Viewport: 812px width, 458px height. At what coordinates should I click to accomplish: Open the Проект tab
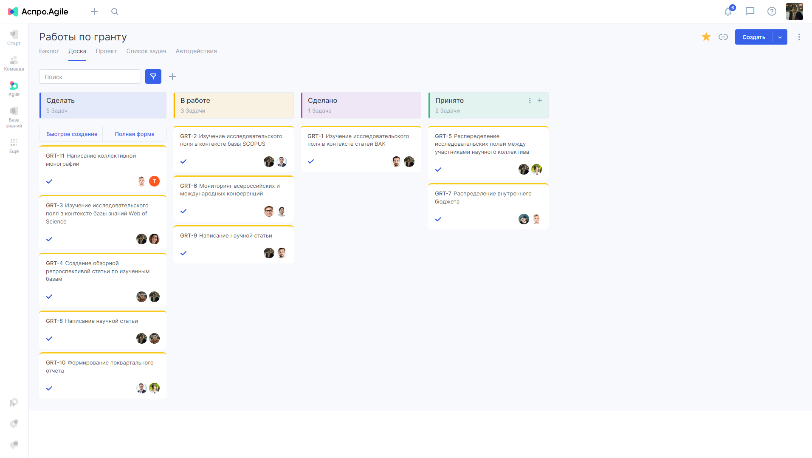tap(106, 51)
